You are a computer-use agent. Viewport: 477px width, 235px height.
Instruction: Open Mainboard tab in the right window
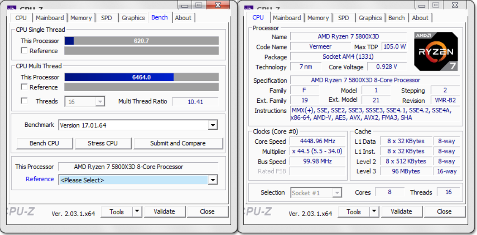tap(287, 18)
